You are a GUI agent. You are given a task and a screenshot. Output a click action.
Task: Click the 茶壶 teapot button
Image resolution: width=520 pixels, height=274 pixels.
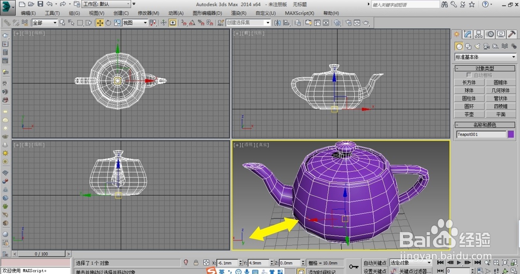point(469,114)
